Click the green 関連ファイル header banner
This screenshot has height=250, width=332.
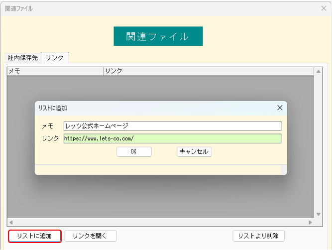(158, 36)
